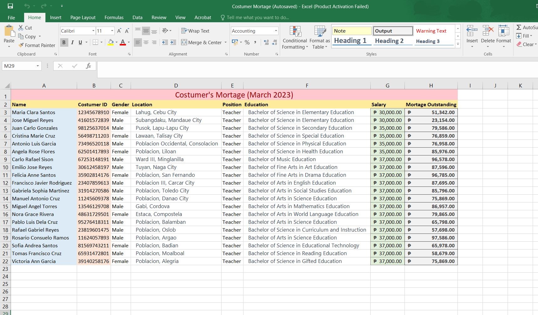The image size is (538, 315).
Task: Click the Increase Decimal icon
Action: pyautogui.click(x=266, y=42)
